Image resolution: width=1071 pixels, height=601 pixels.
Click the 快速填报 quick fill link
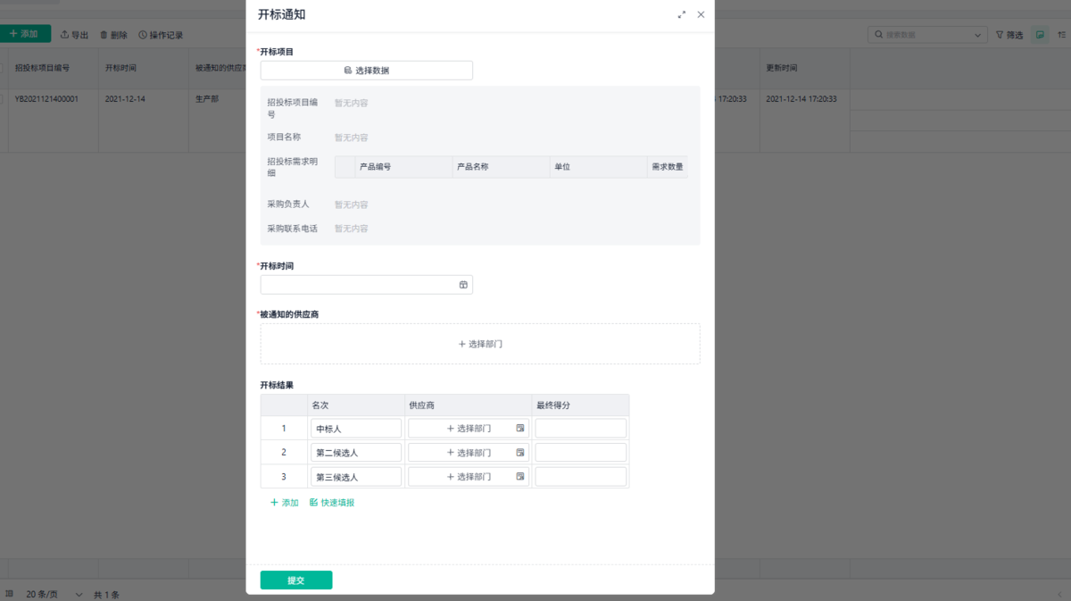pos(332,503)
